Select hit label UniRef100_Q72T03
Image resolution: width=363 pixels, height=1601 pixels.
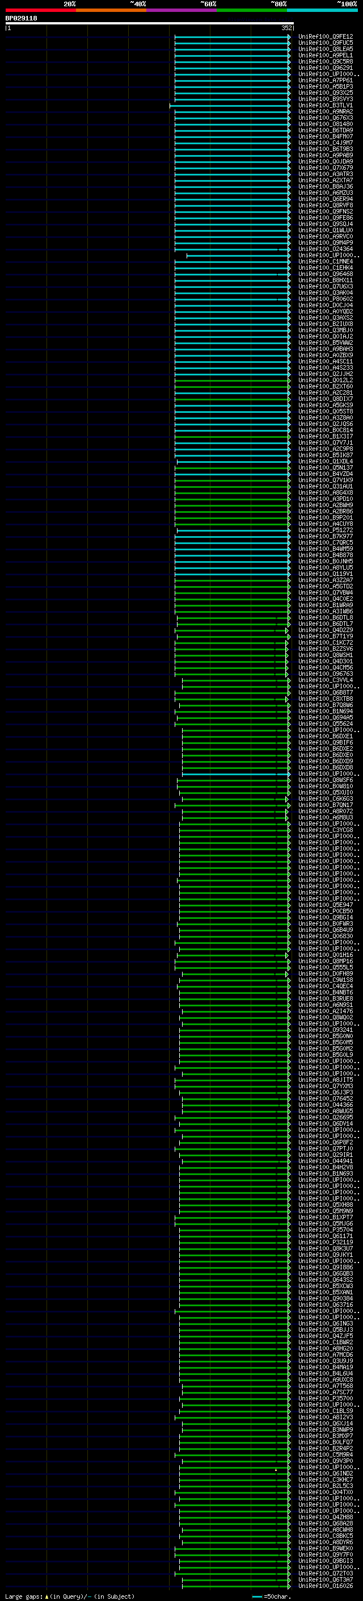point(326,1574)
